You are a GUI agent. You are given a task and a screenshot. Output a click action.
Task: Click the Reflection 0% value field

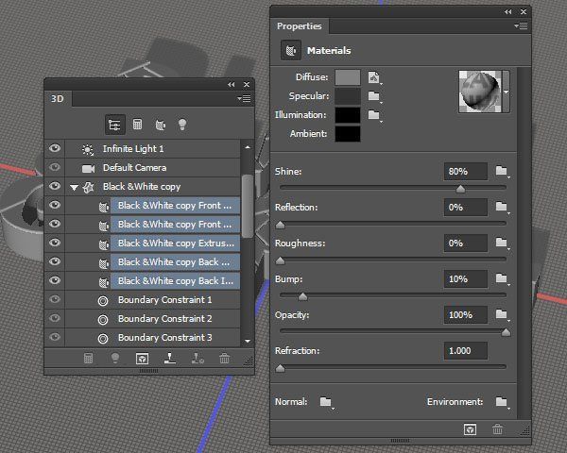click(466, 208)
